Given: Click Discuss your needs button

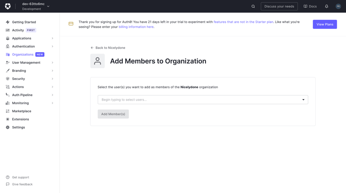Looking at the screenshot, I should (279, 6).
